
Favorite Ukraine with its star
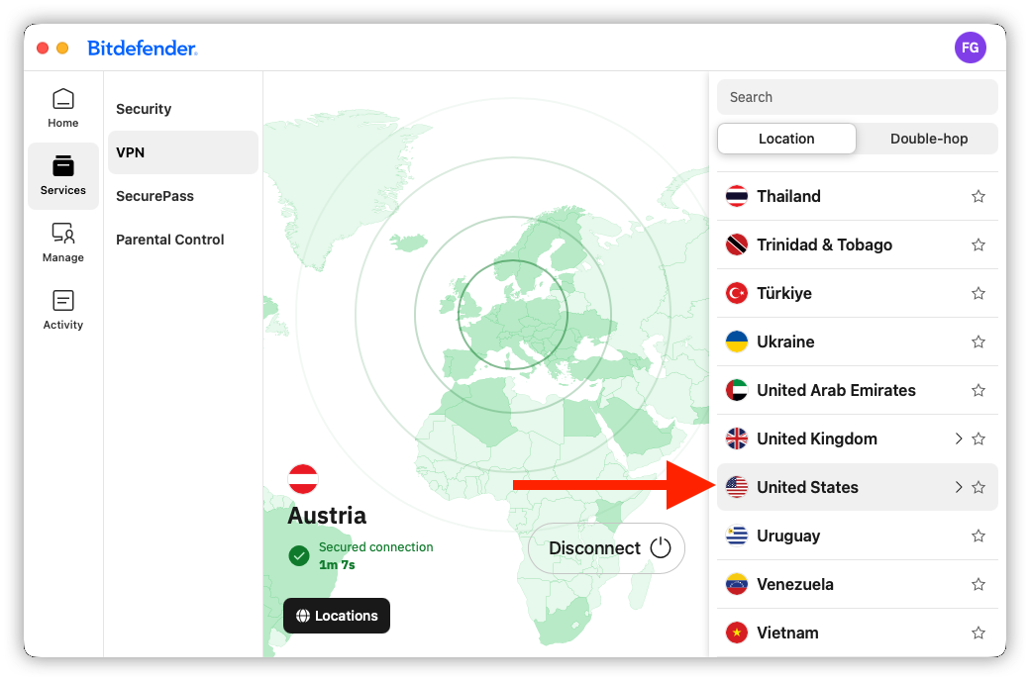tap(978, 342)
